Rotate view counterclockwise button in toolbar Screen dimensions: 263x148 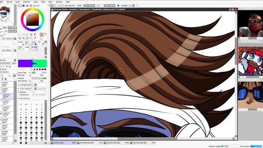pyautogui.click(x=108, y=6)
